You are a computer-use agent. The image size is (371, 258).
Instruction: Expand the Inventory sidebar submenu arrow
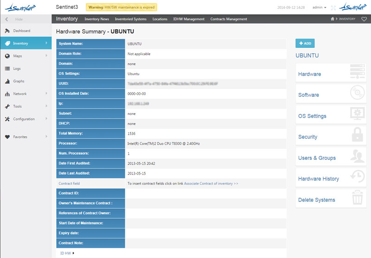(46, 43)
